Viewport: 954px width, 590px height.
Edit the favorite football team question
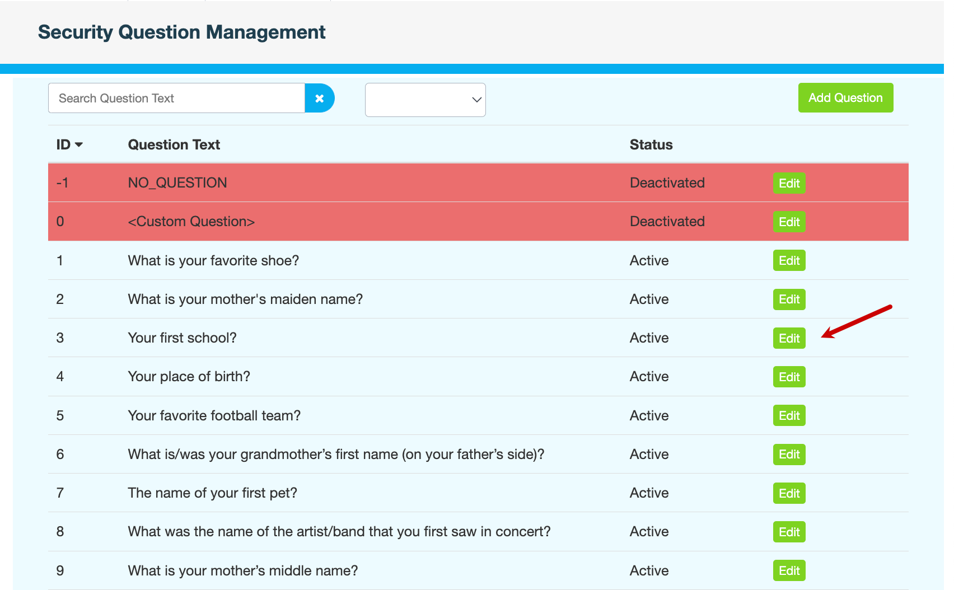pos(789,415)
